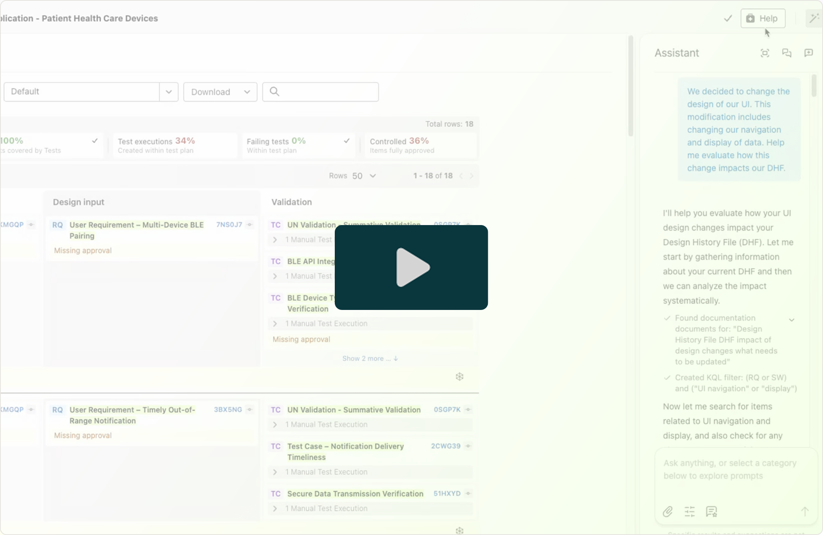Play the video overlay
This screenshot has height=535, width=823.
(x=411, y=267)
